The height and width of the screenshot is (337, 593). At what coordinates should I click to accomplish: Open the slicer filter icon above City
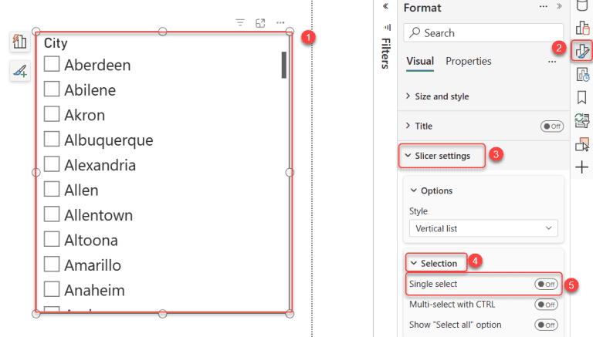pos(240,23)
